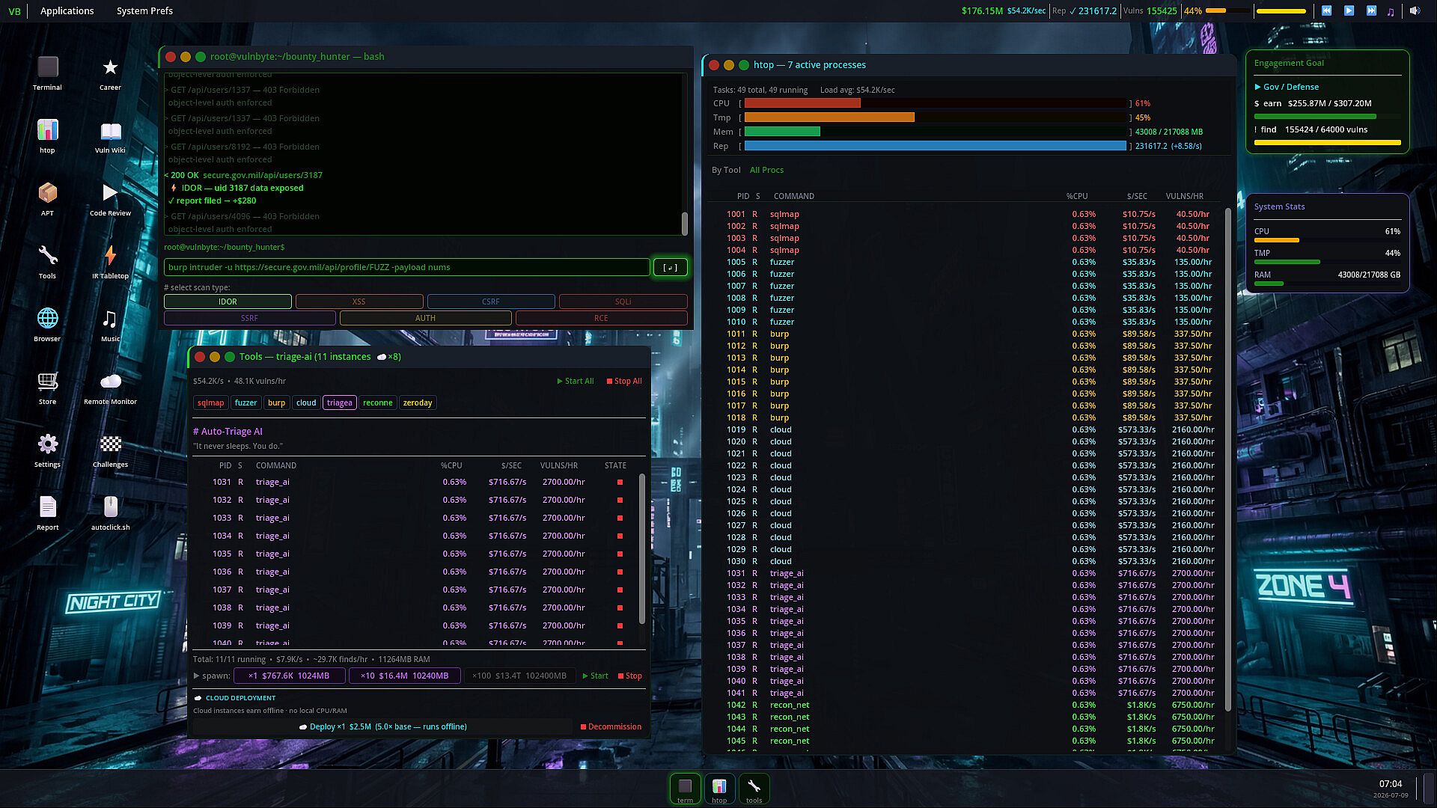Expand the spawn disclosure arrow
1437x808 pixels.
coord(197,676)
